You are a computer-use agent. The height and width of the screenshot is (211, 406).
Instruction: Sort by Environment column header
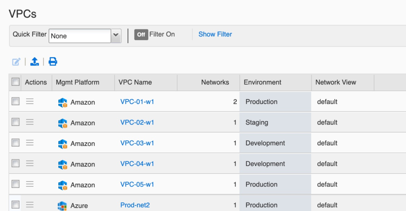coord(262,82)
